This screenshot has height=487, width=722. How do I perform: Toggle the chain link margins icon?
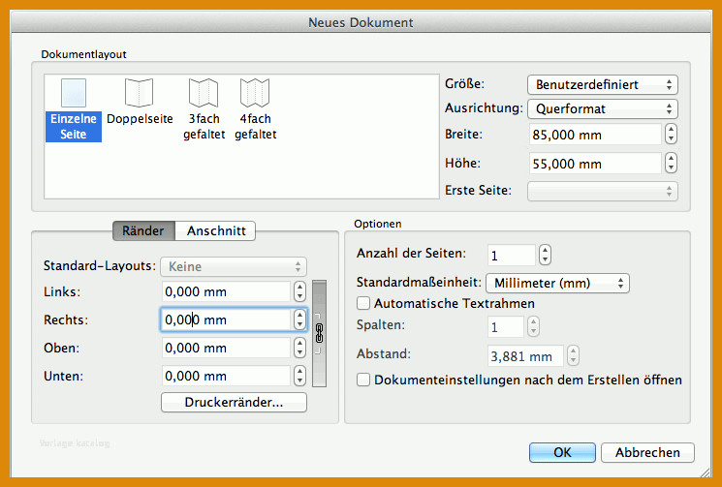pyautogui.click(x=319, y=333)
